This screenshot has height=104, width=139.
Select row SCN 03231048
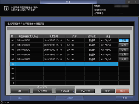click(64, 54)
